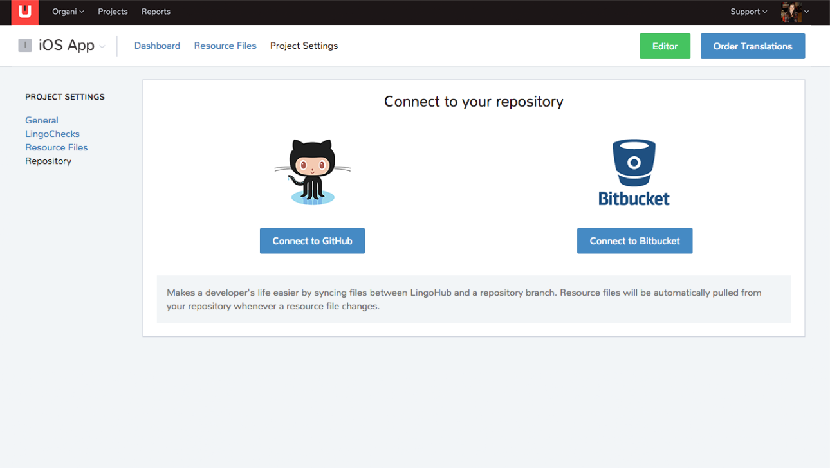This screenshot has width=830, height=468.
Task: Click the GitHub Octocat logo
Action: [x=313, y=172]
